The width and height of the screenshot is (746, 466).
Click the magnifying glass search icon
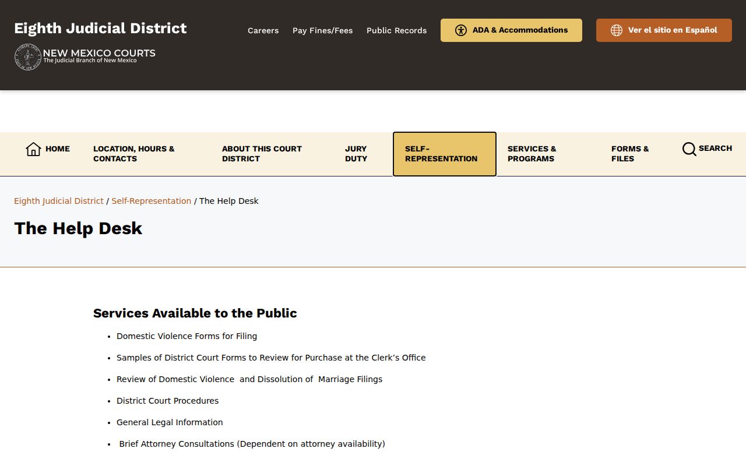[x=689, y=149]
